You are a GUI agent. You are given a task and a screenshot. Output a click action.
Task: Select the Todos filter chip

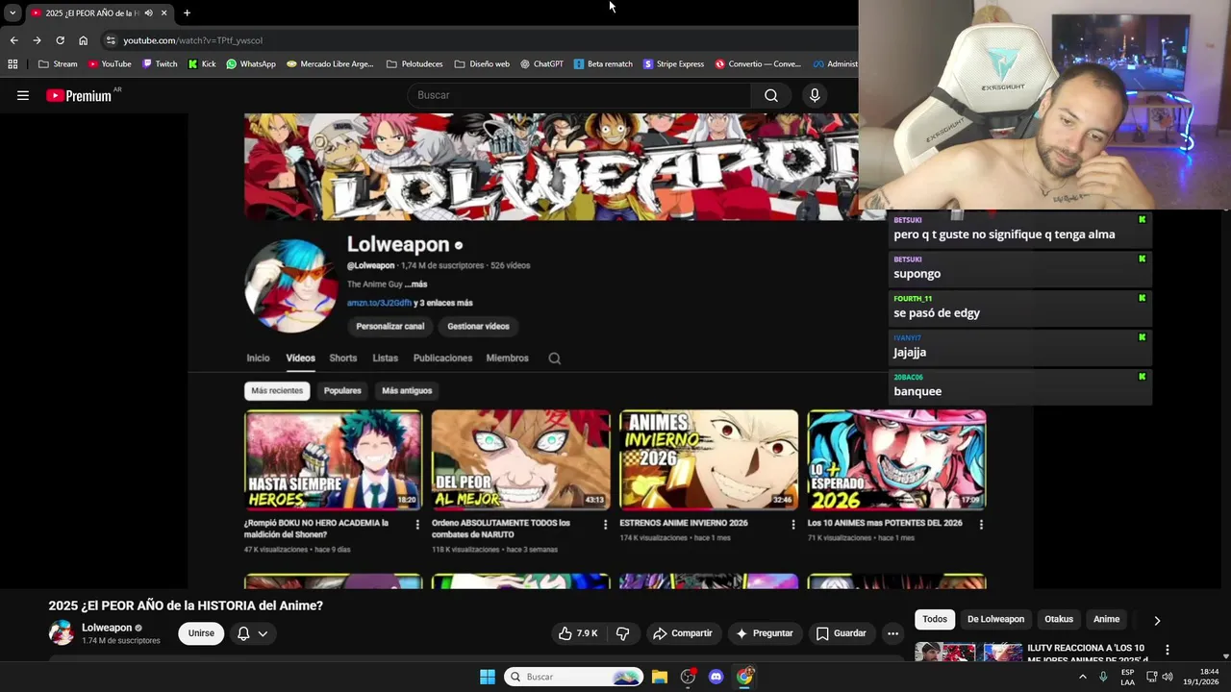[x=935, y=619]
